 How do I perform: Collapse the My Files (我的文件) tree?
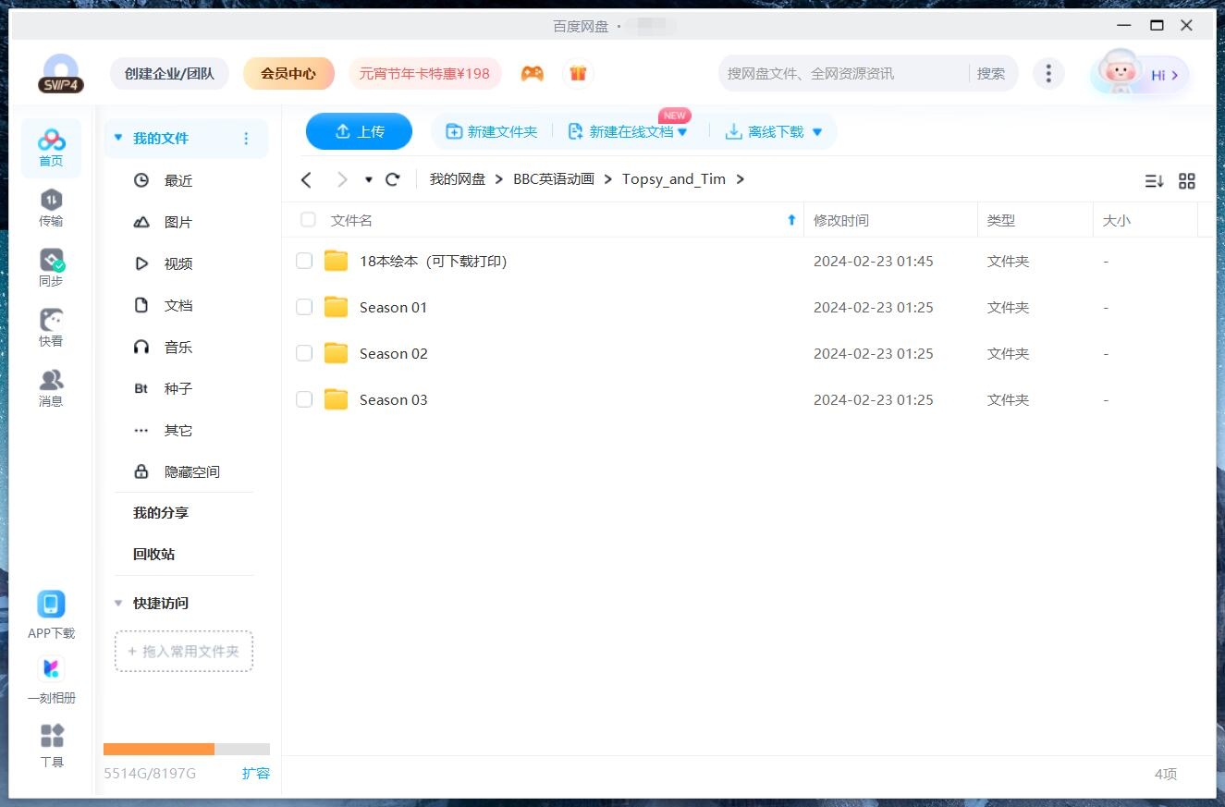[118, 138]
